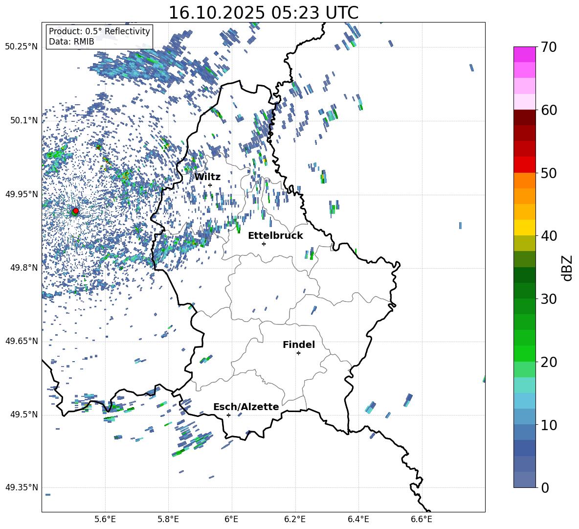Viewport: 579px width, 529px height.
Task: Click the red radar site marker
Action: pos(75,211)
